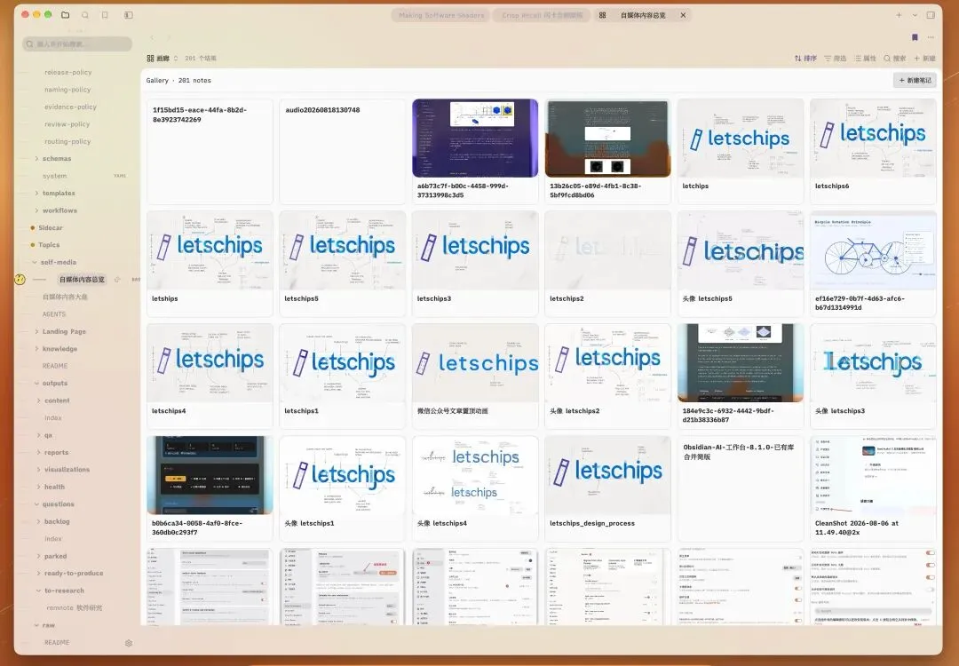Open the release-policy note

pos(67,72)
